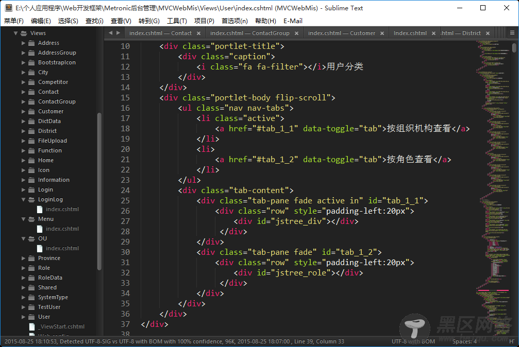Click the Address folder icon
The height and width of the screenshot is (347, 519).
pos(31,43)
